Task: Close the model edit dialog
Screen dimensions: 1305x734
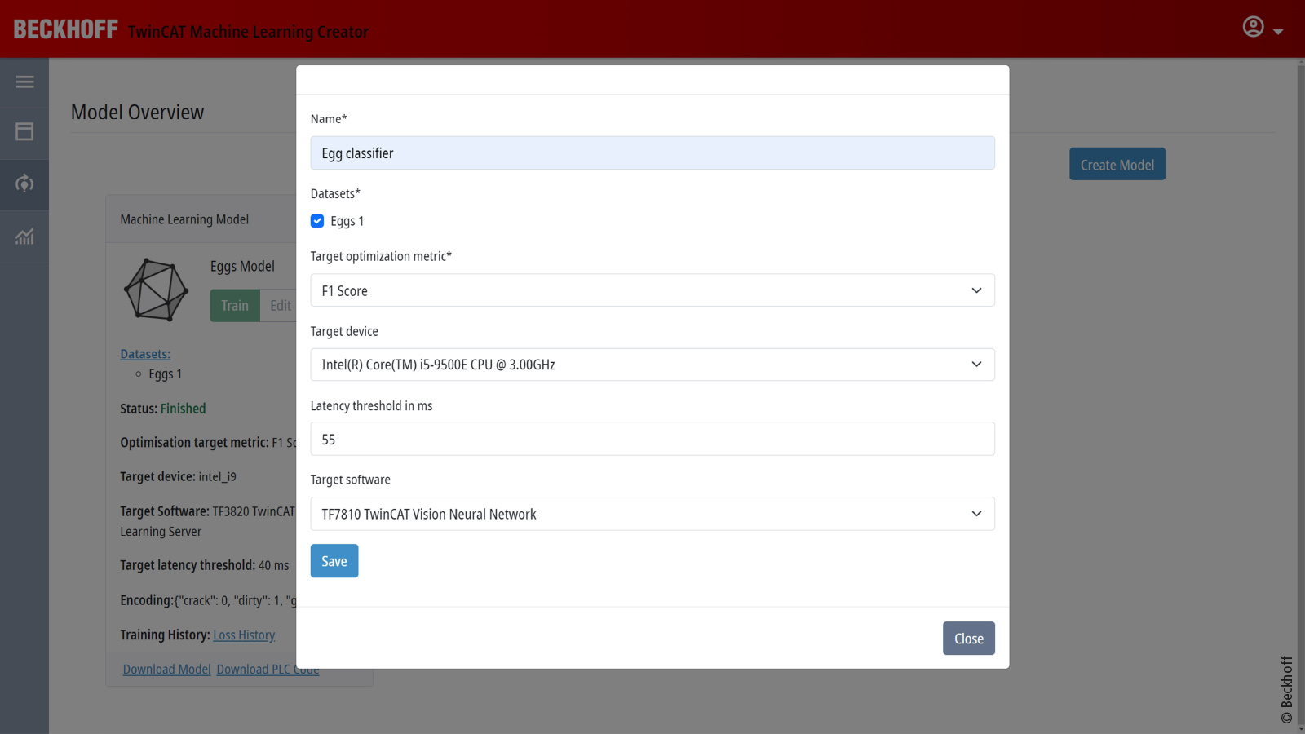Action: tap(968, 639)
